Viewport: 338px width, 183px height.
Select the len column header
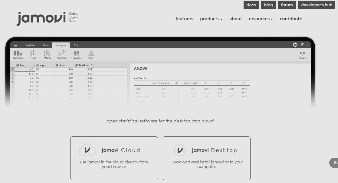25,65
